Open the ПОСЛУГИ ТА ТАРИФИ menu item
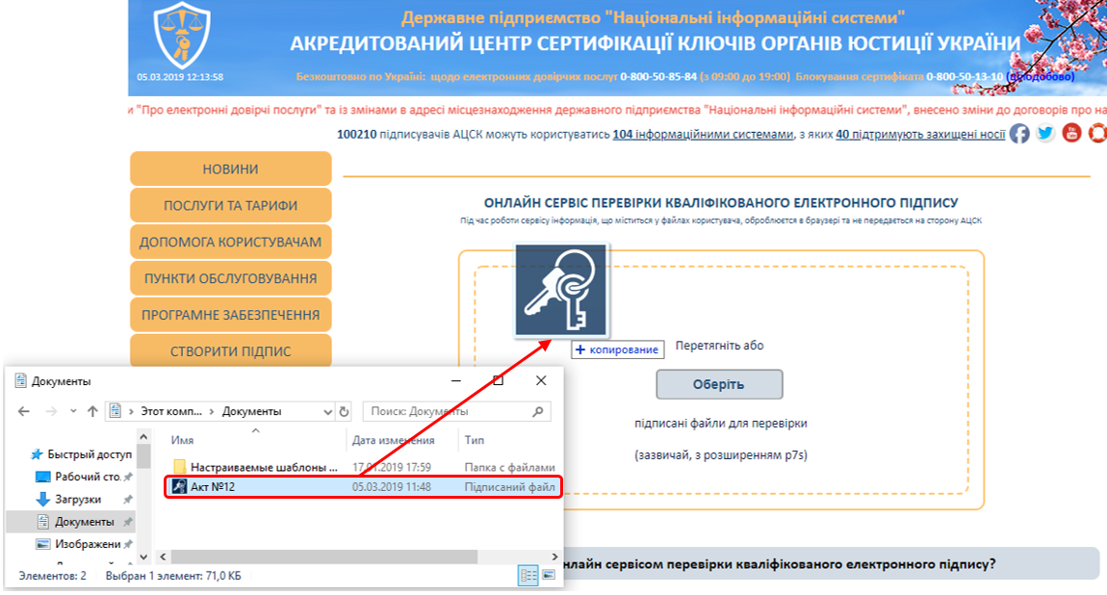The width and height of the screenshot is (1107, 595). coord(230,205)
